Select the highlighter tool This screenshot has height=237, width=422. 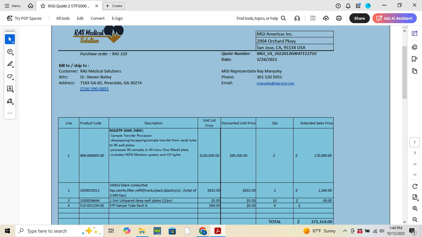(10, 64)
